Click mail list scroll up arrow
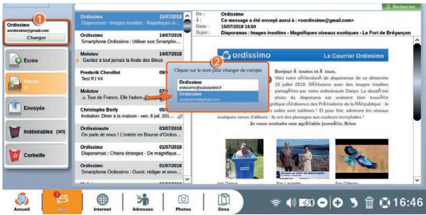The height and width of the screenshot is (215, 426). click(187, 15)
